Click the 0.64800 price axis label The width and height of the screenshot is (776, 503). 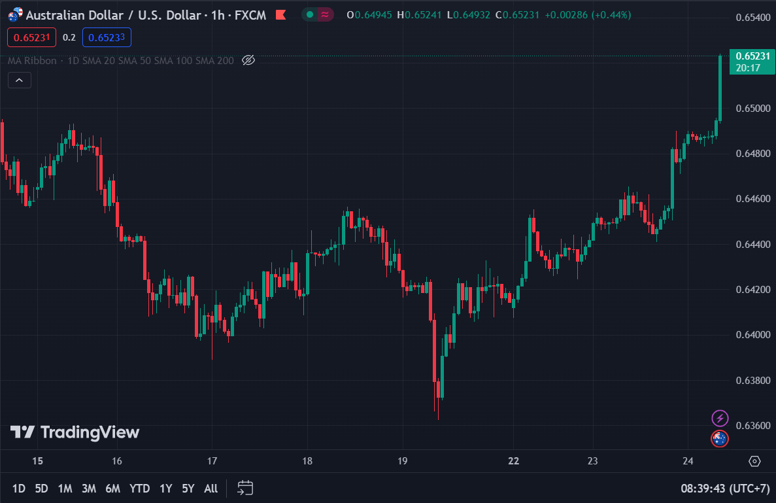coord(752,154)
